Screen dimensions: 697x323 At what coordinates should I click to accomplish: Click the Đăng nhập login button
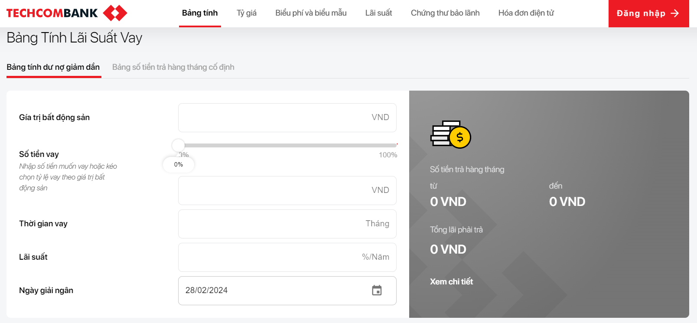click(648, 13)
